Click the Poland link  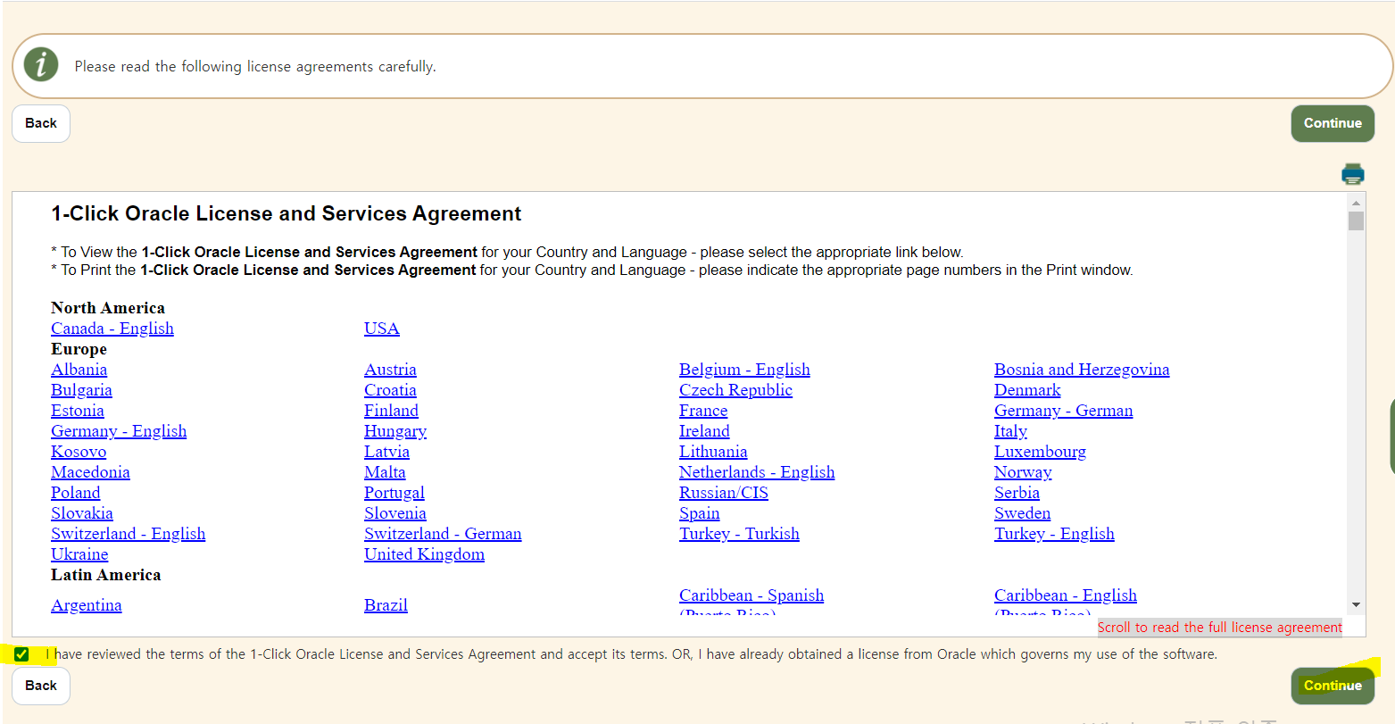click(76, 493)
